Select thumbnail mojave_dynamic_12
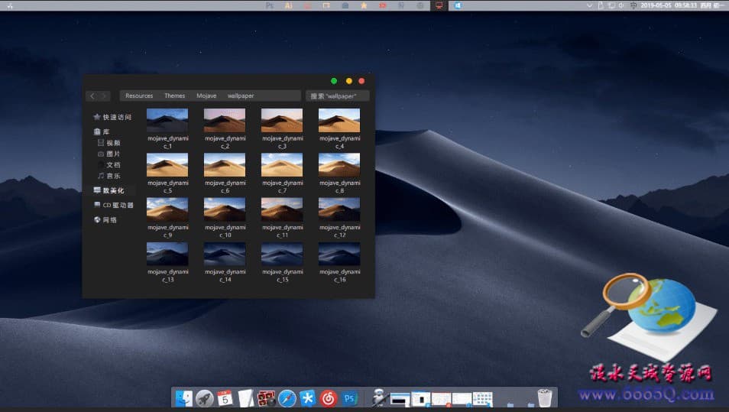The image size is (729, 412). [339, 209]
